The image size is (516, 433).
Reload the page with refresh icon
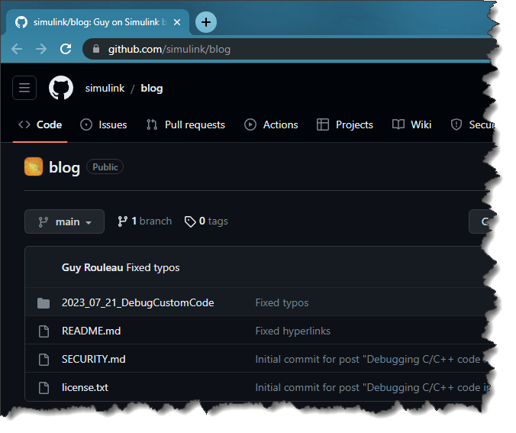click(66, 49)
